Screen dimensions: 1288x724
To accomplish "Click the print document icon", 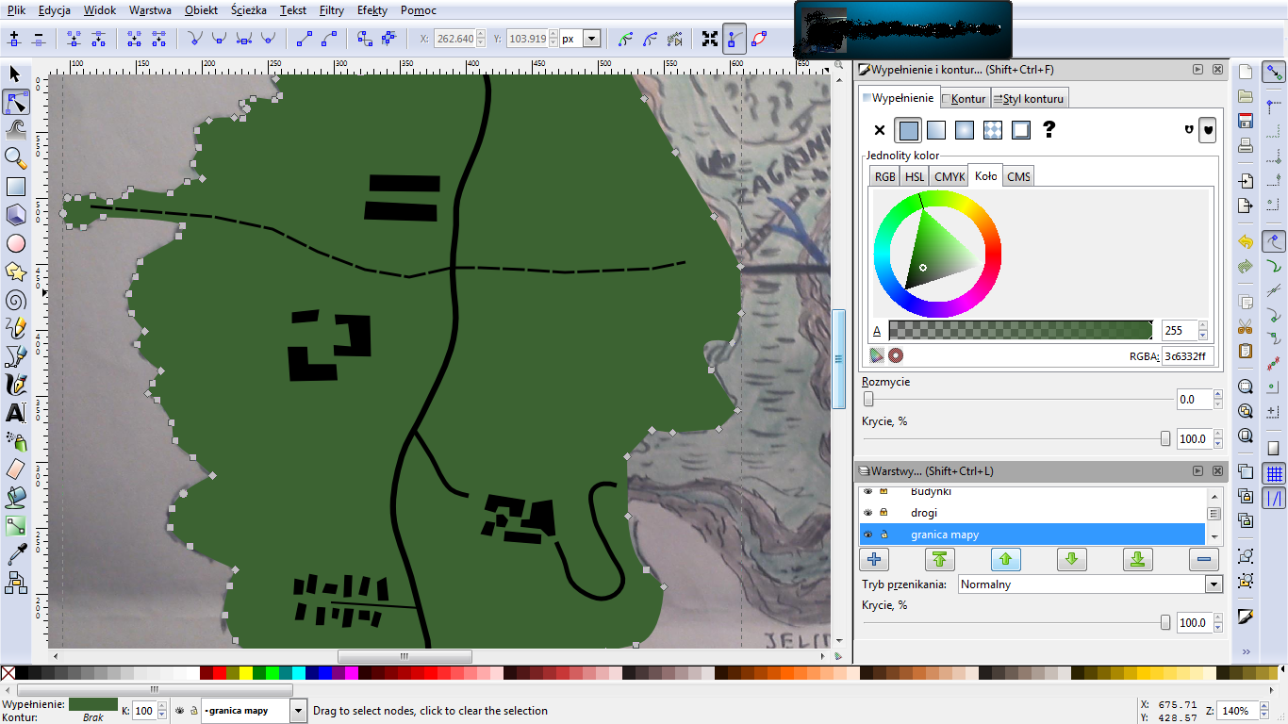I will 1246,145.
